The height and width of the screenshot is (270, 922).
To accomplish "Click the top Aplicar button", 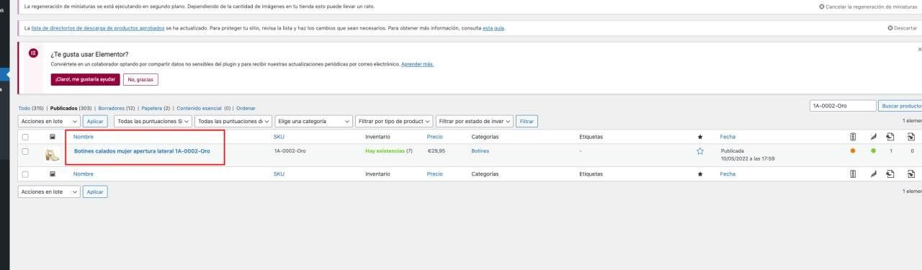I will (95, 122).
